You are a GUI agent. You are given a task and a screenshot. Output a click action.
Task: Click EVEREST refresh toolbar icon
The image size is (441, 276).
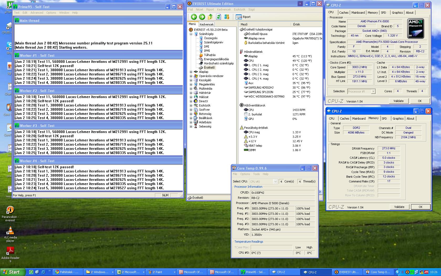coord(218,17)
